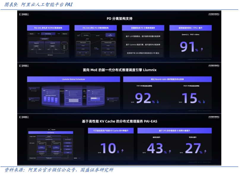Select the PAI-EAS 多机多卡分布式推理架构 header
The height and width of the screenshot is (176, 240).
coord(48,28)
